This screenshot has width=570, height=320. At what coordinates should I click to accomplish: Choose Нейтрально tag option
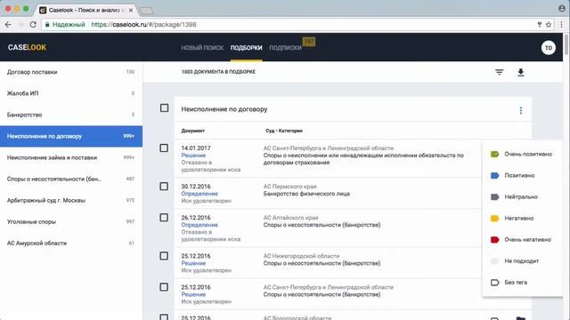click(x=523, y=197)
